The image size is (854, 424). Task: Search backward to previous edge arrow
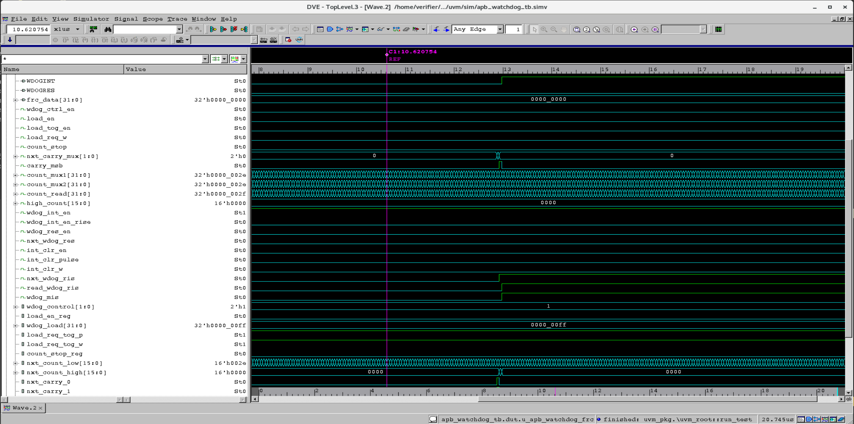pyautogui.click(x=436, y=30)
